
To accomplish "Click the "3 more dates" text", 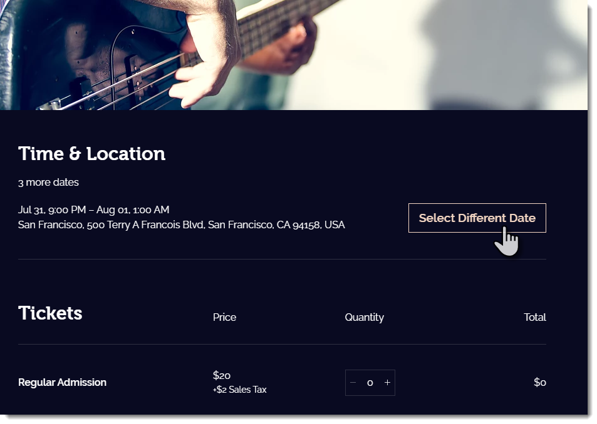I will click(48, 183).
